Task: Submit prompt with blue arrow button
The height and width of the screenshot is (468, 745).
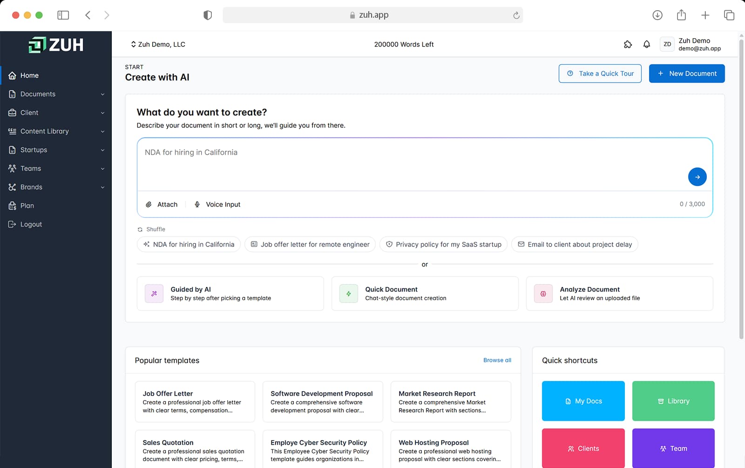Action: [697, 177]
